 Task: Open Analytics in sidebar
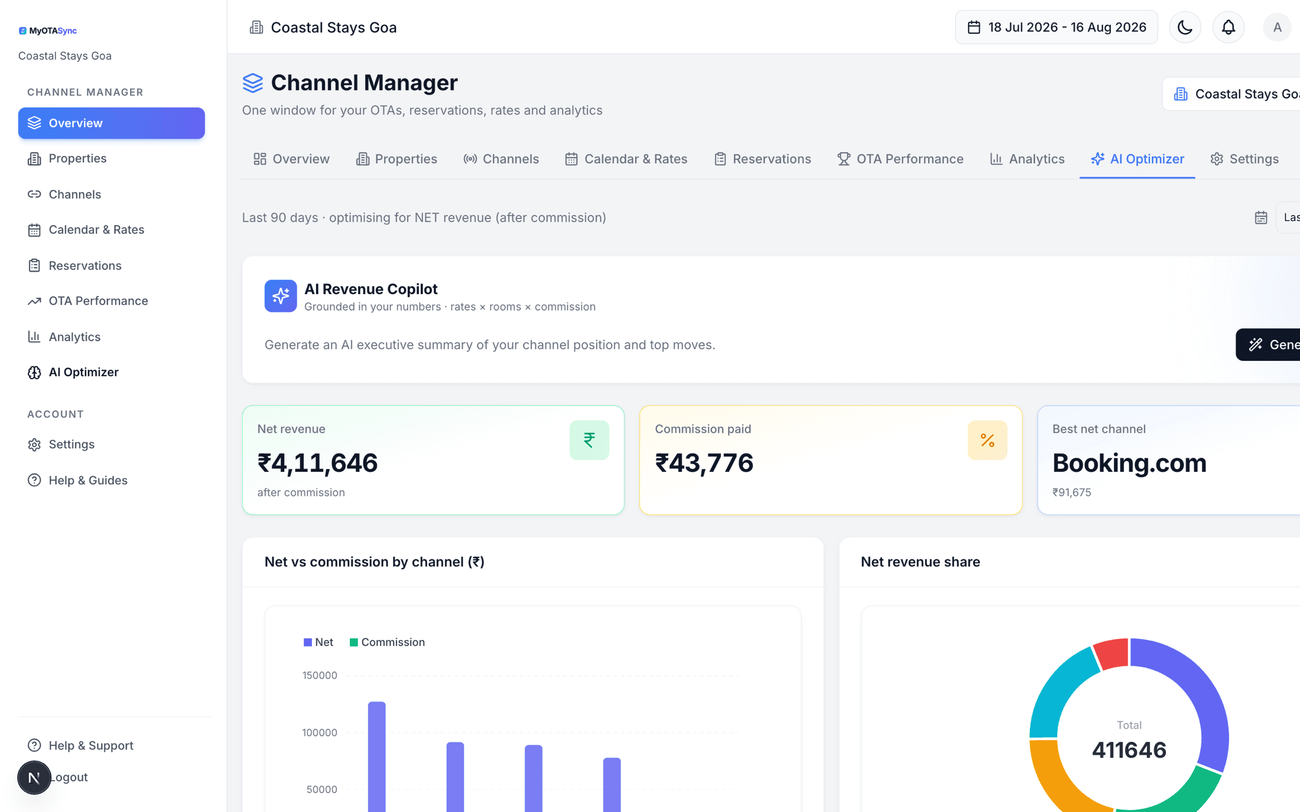112,337
